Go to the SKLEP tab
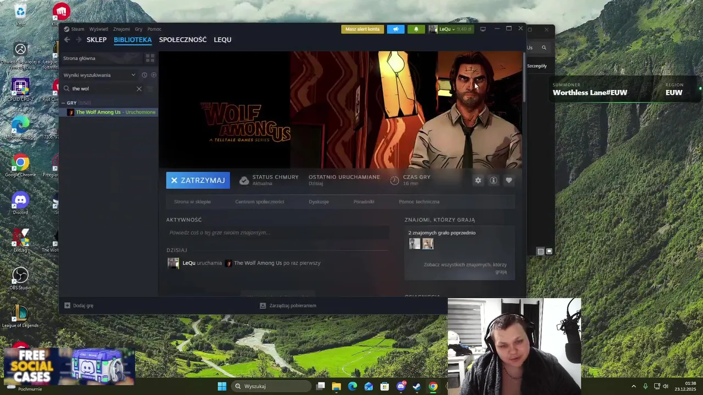Image resolution: width=703 pixels, height=395 pixels. tap(97, 39)
